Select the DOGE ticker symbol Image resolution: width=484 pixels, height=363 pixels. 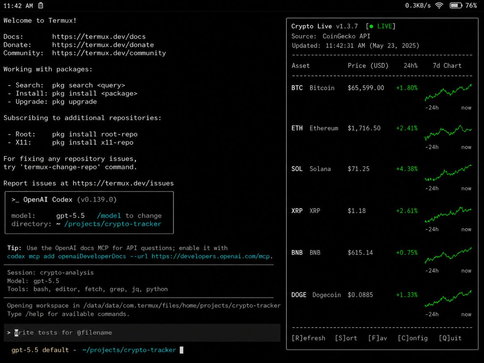(x=299, y=295)
